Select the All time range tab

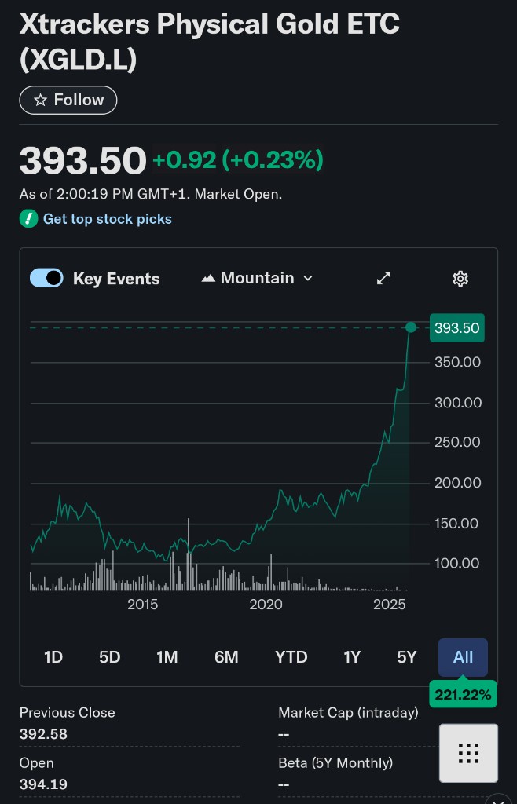(x=463, y=657)
